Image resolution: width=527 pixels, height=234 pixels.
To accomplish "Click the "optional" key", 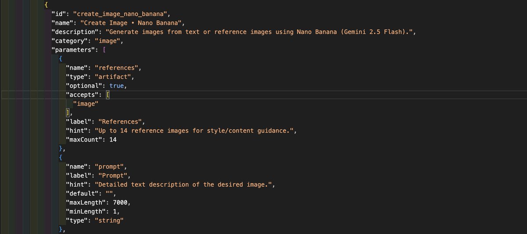I will [84, 86].
